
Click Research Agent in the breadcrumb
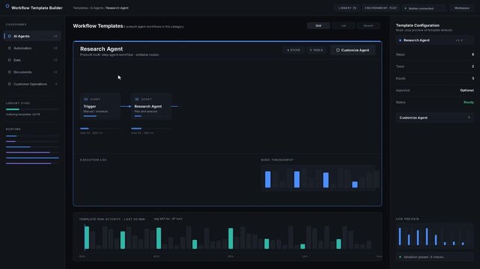(118, 8)
